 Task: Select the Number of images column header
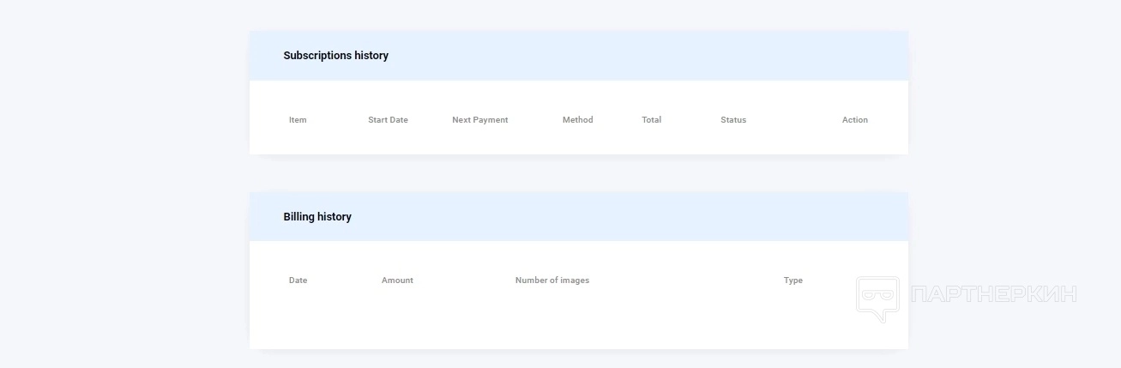[x=551, y=281]
